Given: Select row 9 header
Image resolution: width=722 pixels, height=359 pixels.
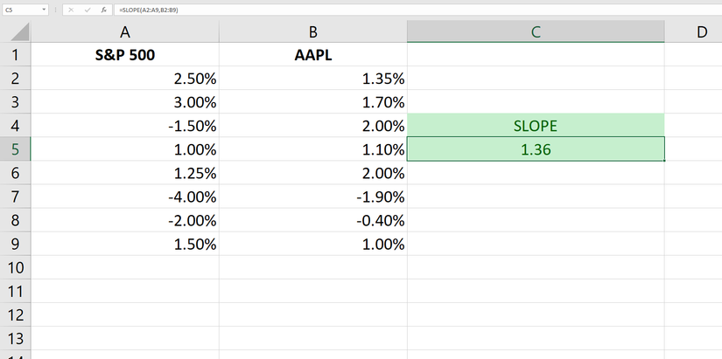Looking at the screenshot, I should click(16, 244).
